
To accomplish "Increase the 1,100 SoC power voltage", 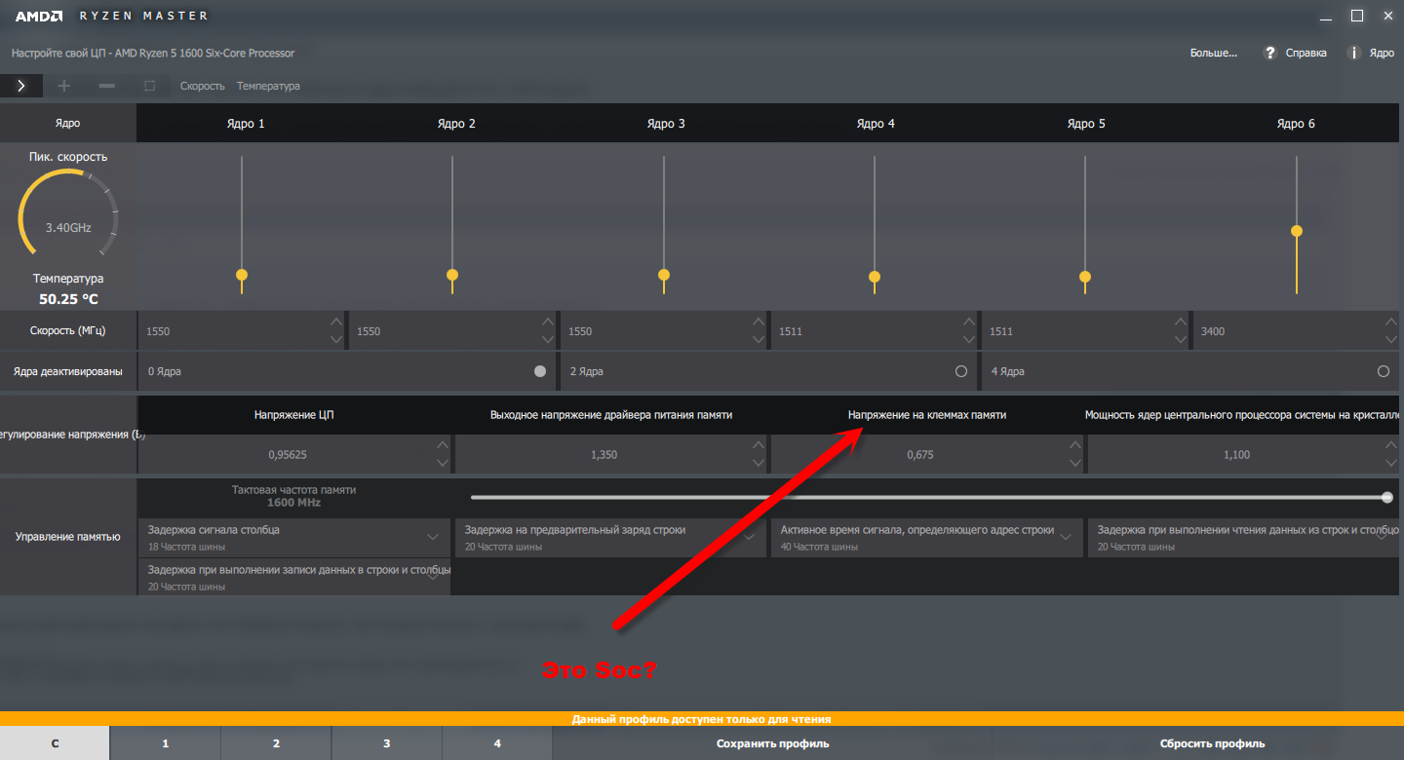I will pos(1390,445).
